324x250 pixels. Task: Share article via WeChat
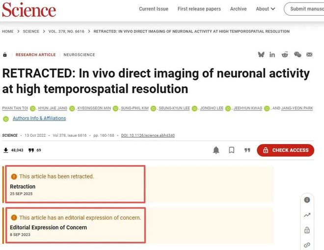pos(297,54)
